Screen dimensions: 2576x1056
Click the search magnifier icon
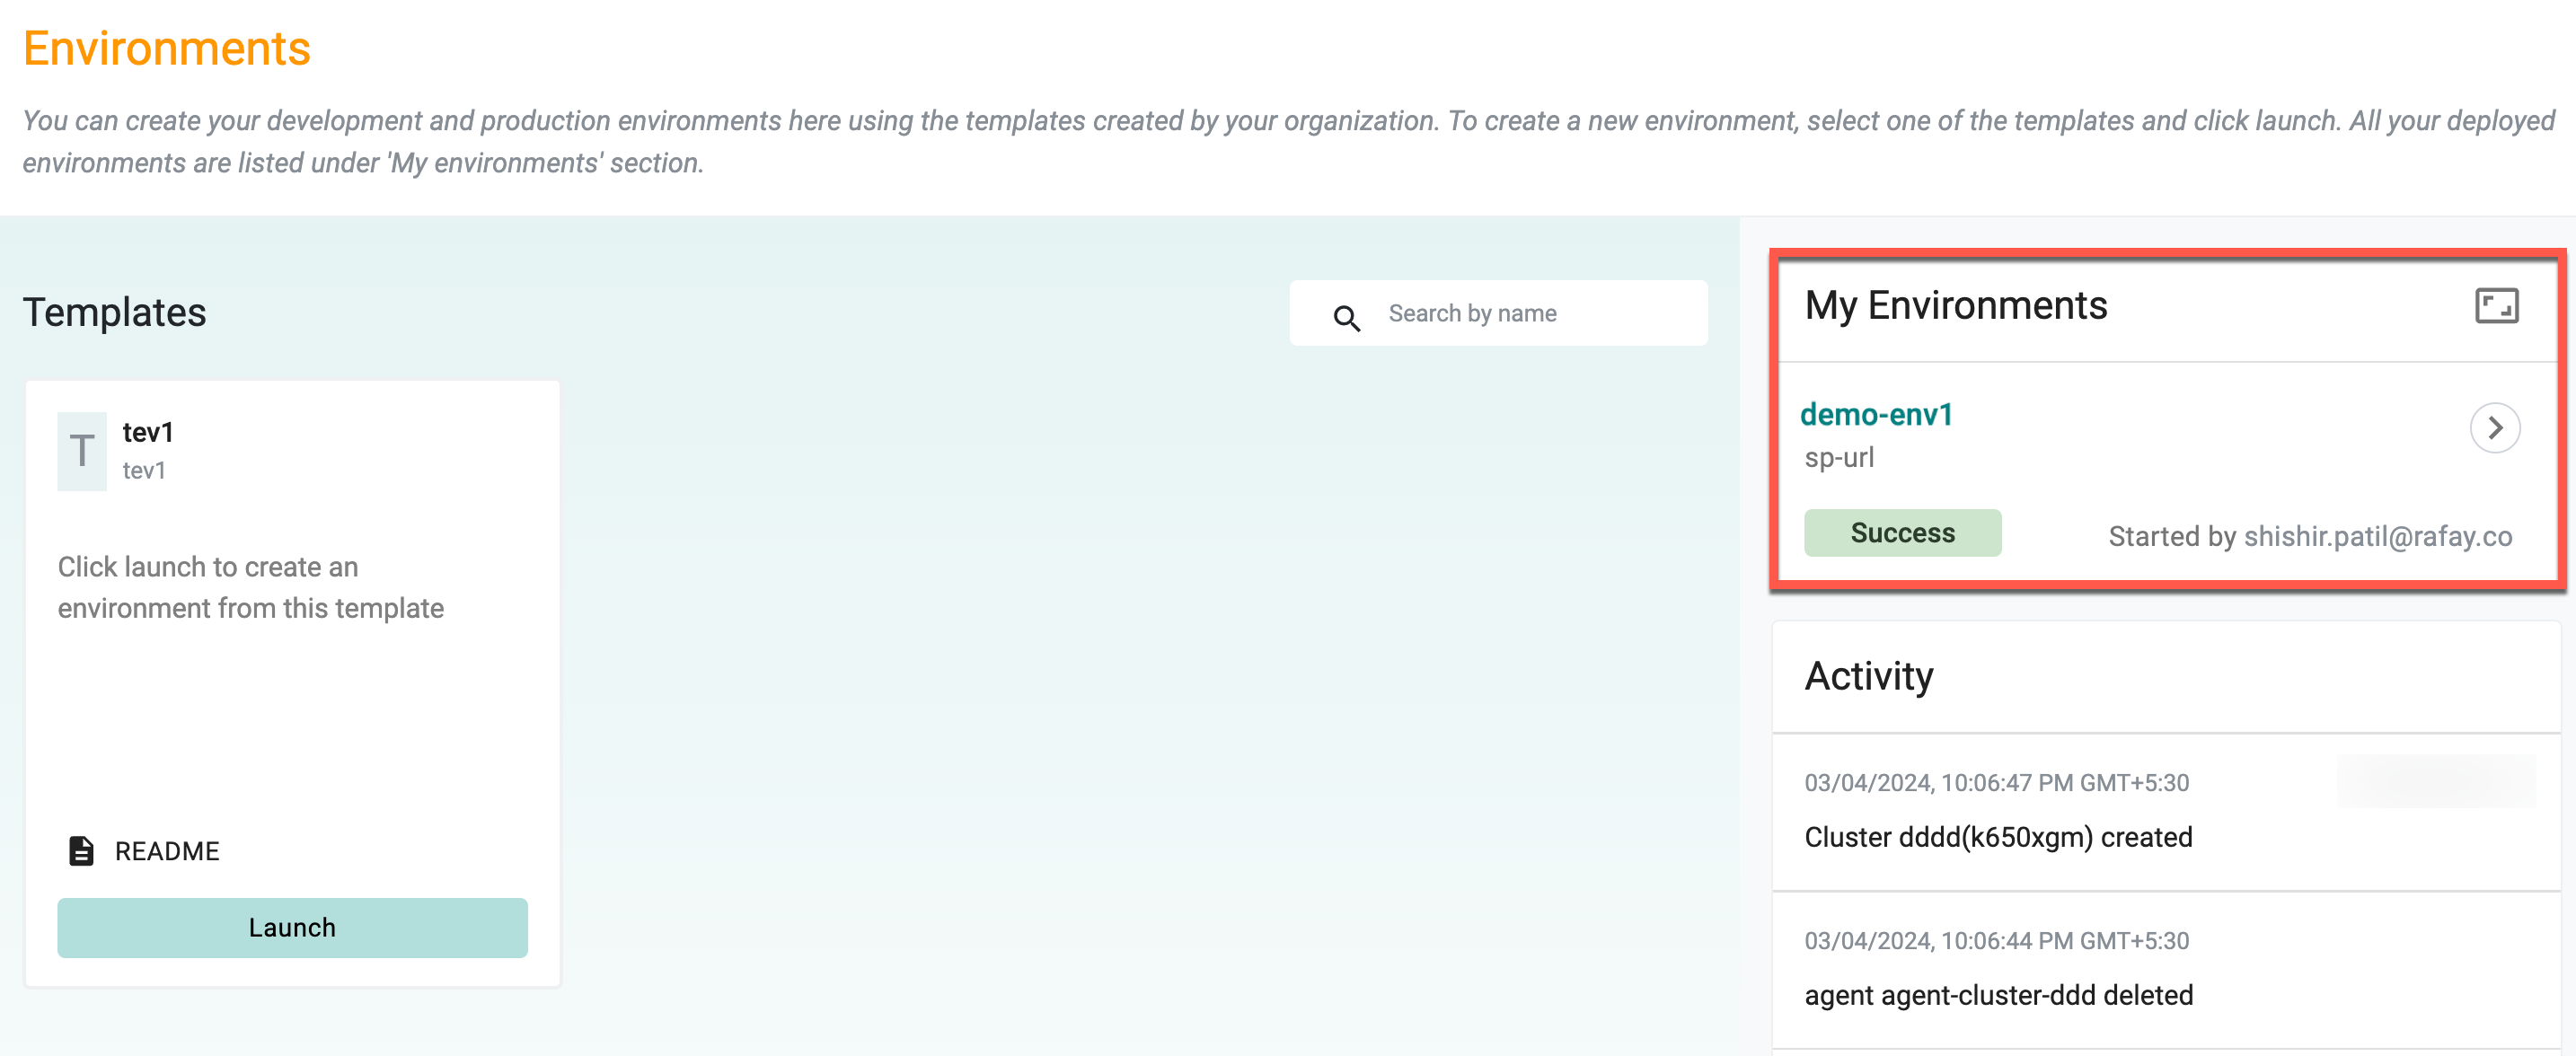(1346, 318)
